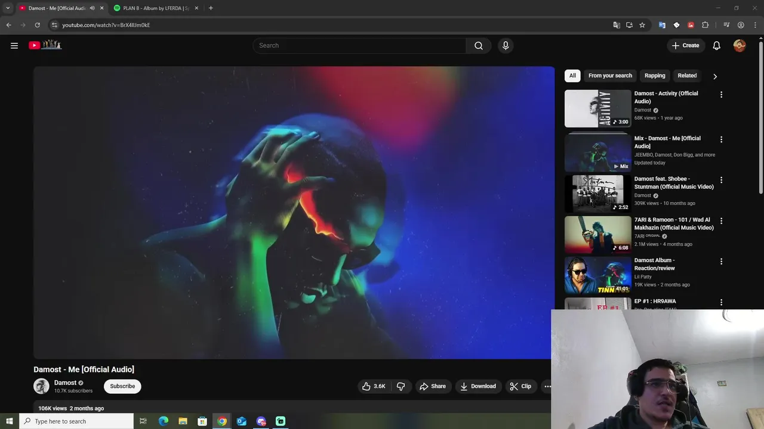The width and height of the screenshot is (764, 429).
Task: Open the notifications bell
Action: click(x=717, y=45)
